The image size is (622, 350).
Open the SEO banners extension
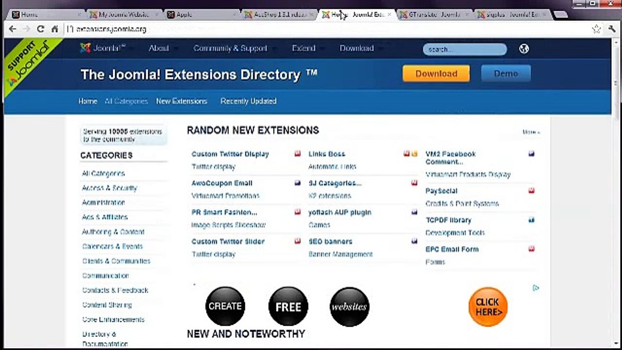[x=330, y=241]
